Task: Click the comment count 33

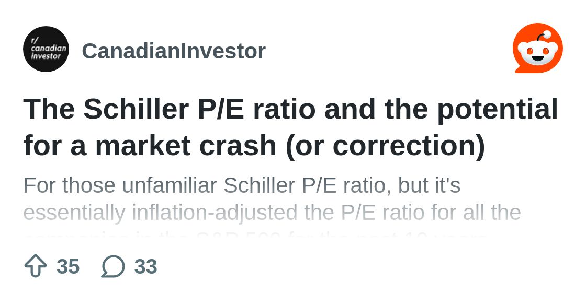Action: click(x=145, y=266)
